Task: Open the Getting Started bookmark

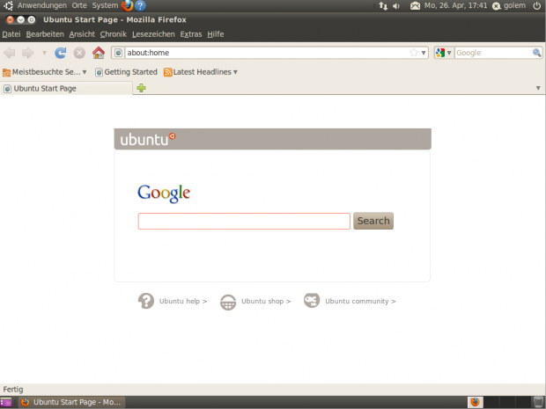Action: (127, 72)
